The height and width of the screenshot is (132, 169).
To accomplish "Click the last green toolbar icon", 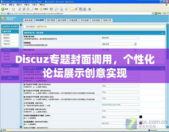I will 90,9.
